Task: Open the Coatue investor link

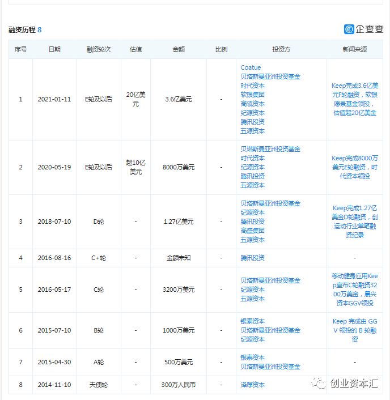Action: point(251,67)
